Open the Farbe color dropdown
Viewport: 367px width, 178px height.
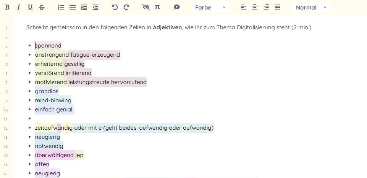[210, 7]
